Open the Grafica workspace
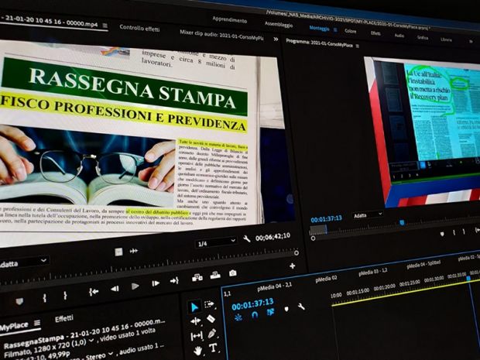The image size is (480, 360). 423,37
